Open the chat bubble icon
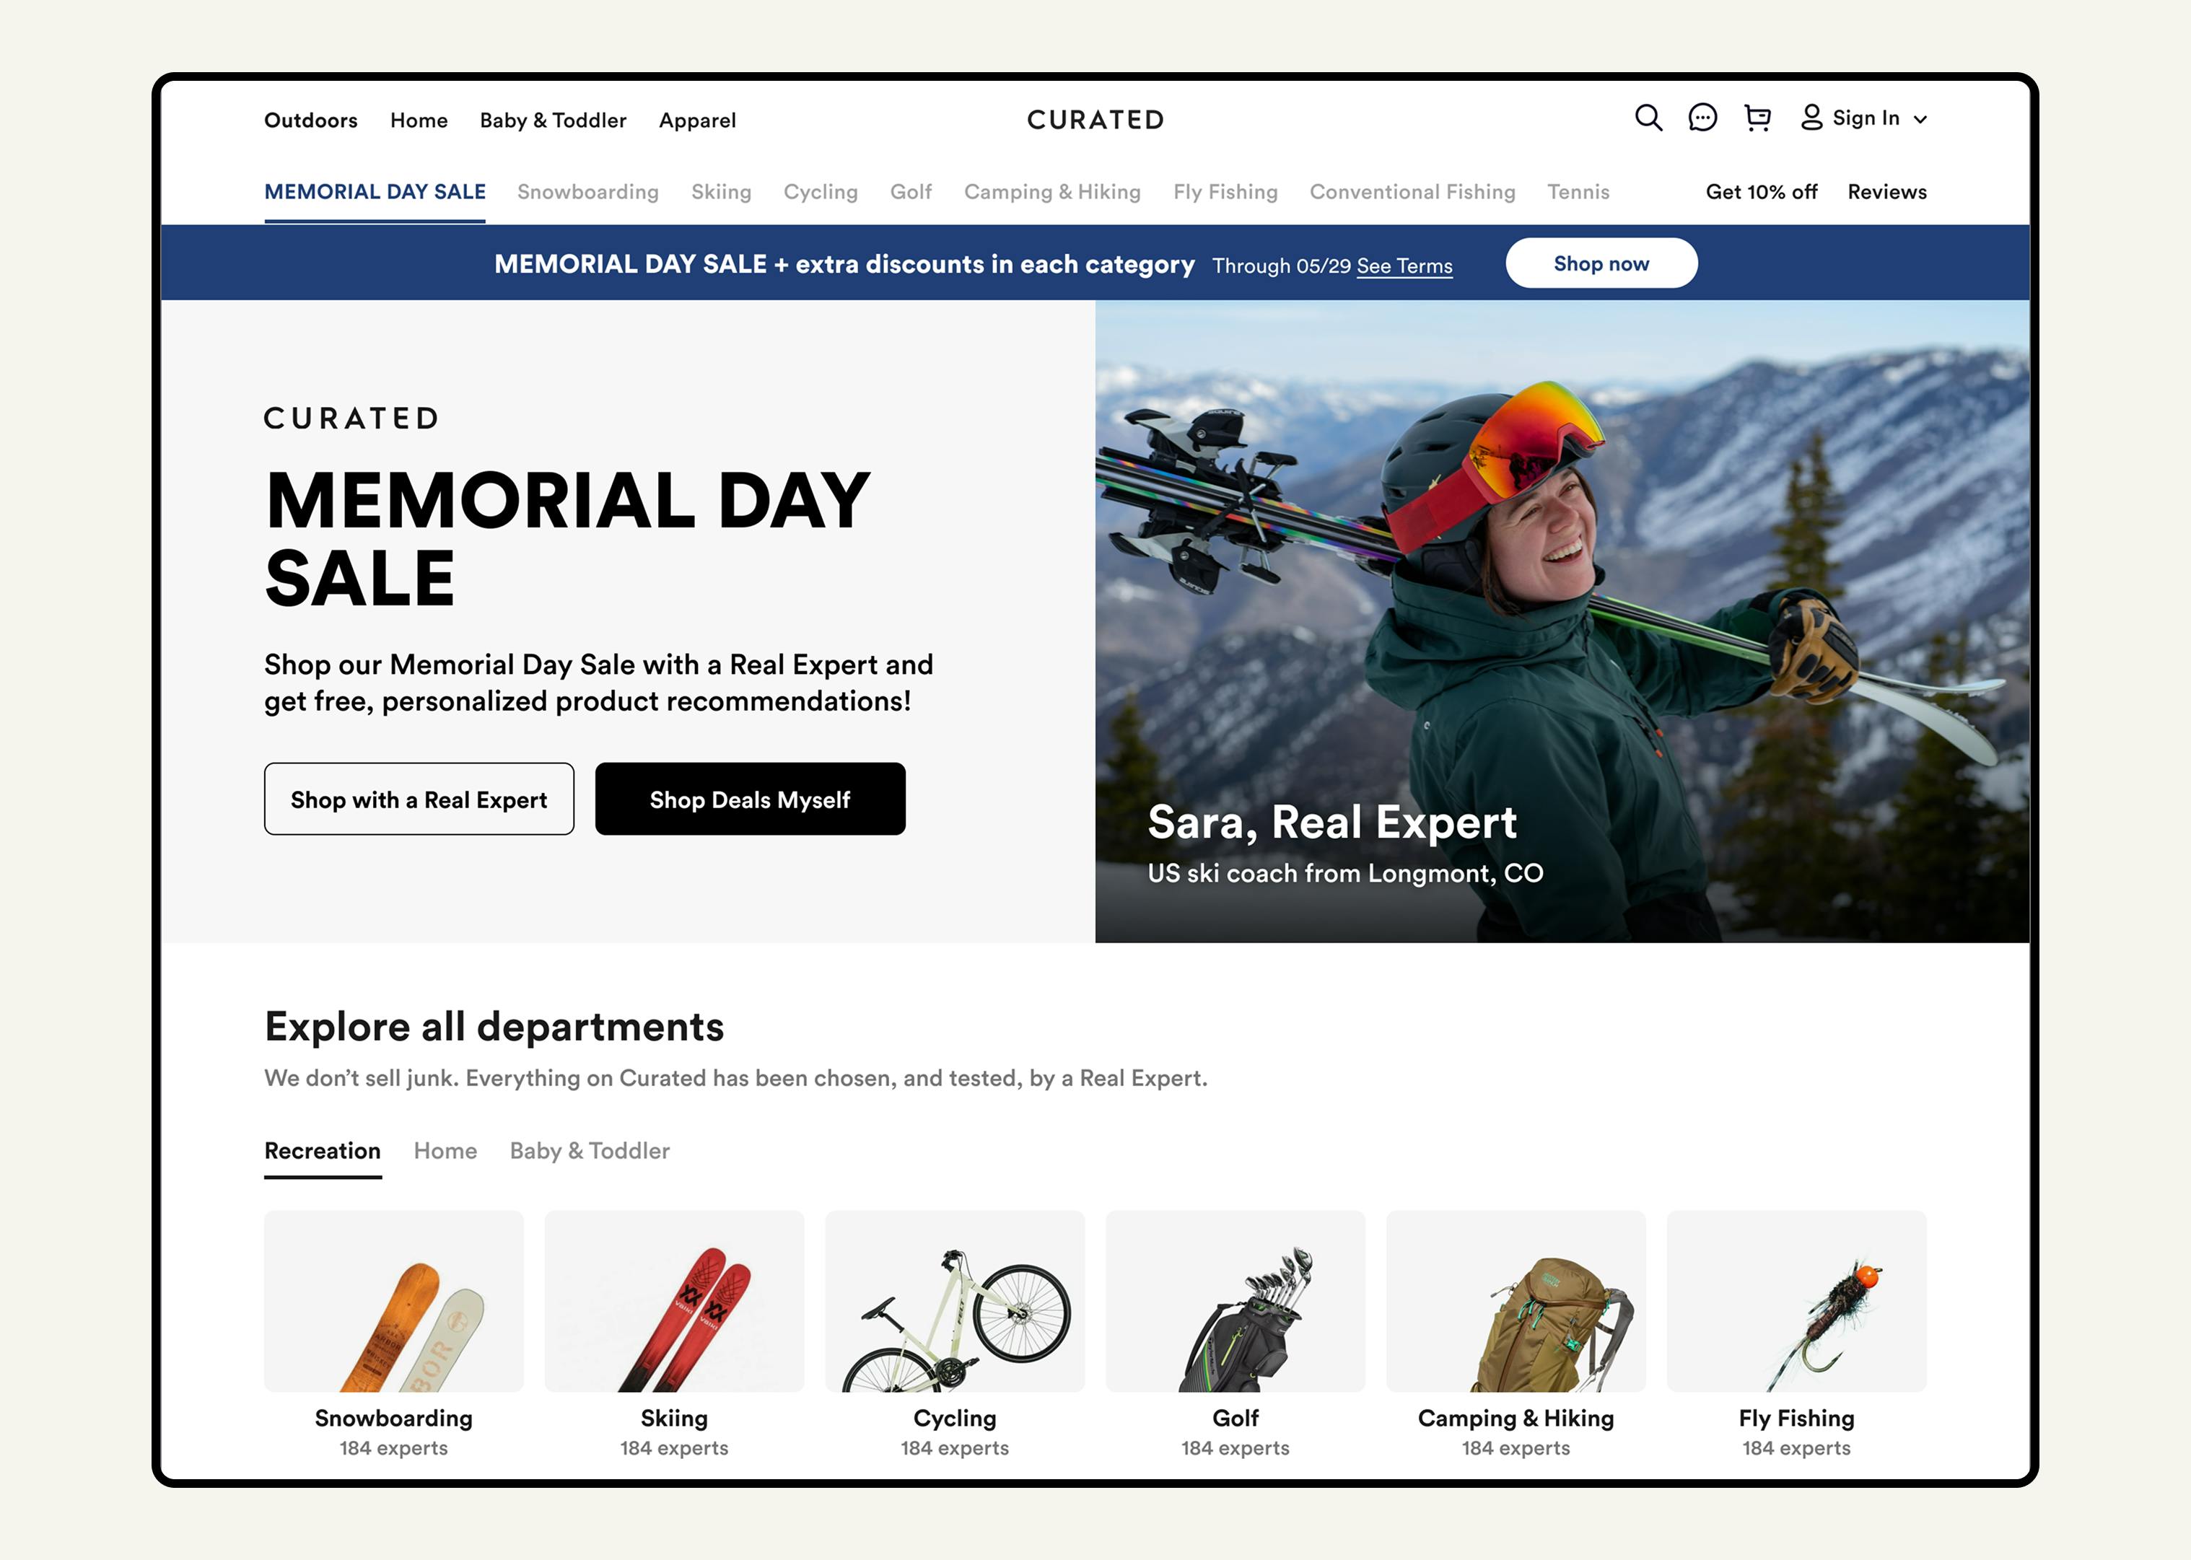2191x1560 pixels. (1702, 118)
